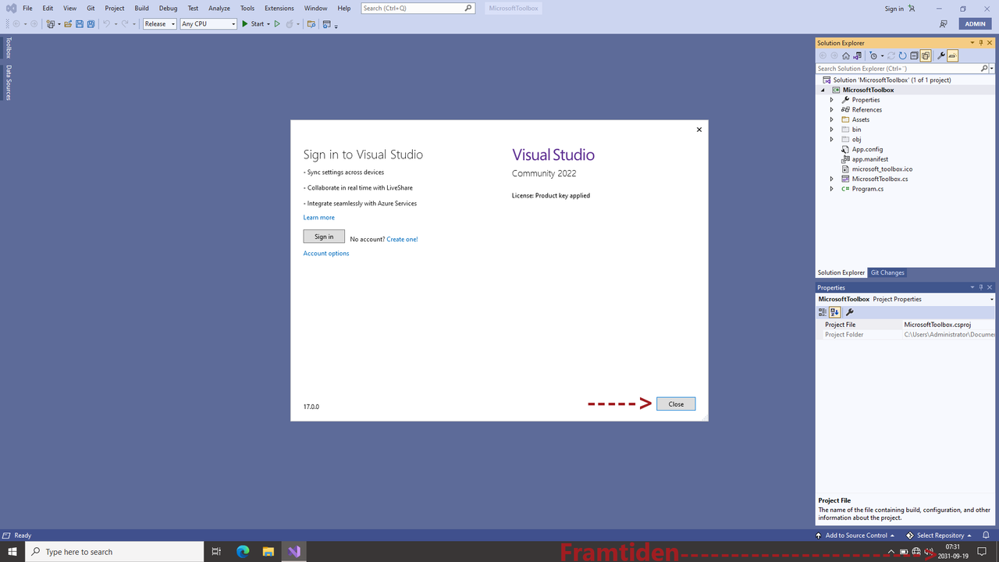Click Collapse All in Solution Explorer toolbar
999x562 pixels.
coord(914,55)
